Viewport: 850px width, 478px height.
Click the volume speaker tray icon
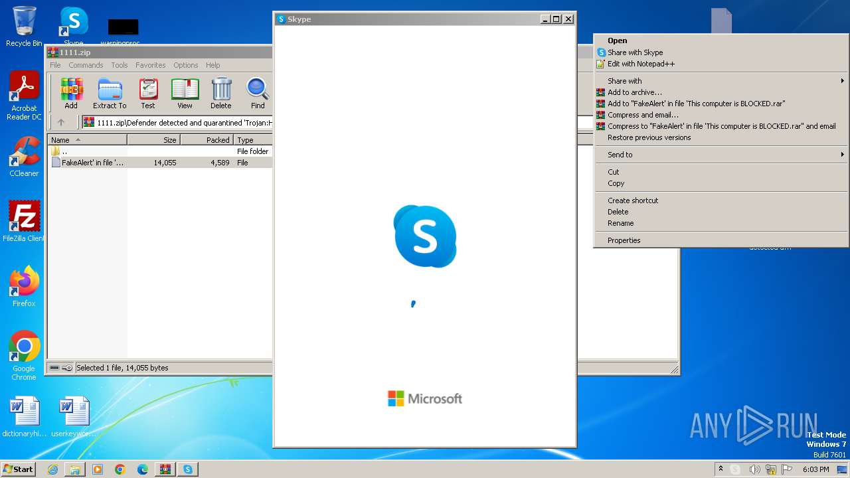[x=754, y=469]
